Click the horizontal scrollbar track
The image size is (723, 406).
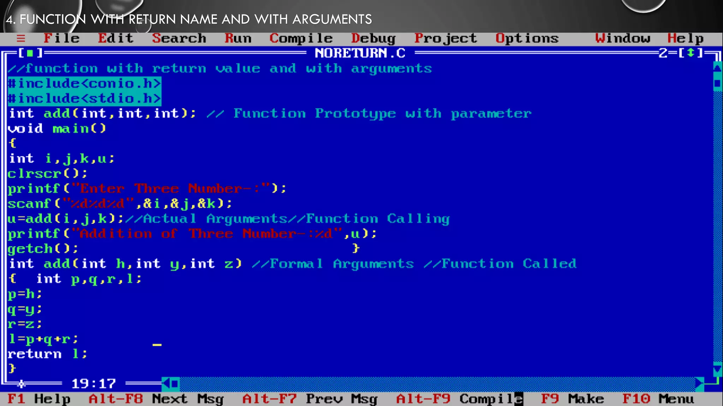click(437, 383)
